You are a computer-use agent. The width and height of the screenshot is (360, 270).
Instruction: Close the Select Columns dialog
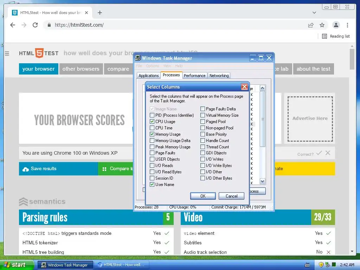[244, 87]
